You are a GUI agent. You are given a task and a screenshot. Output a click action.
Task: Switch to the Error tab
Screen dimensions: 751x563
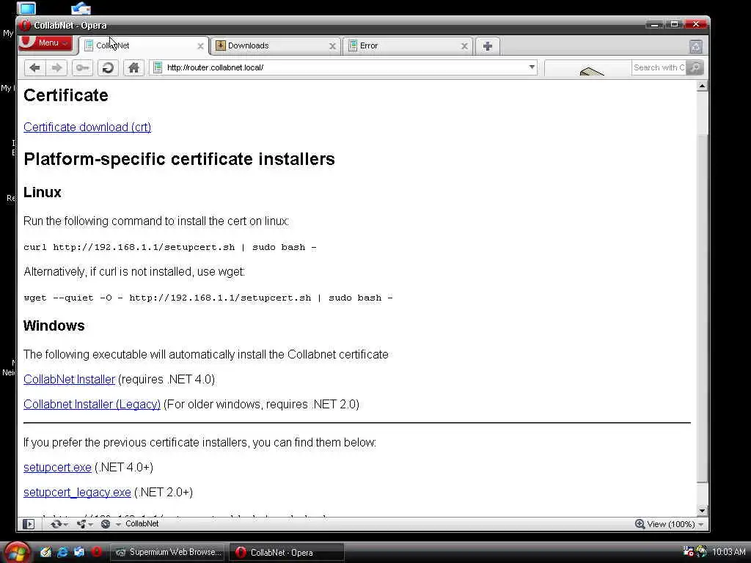(x=407, y=46)
